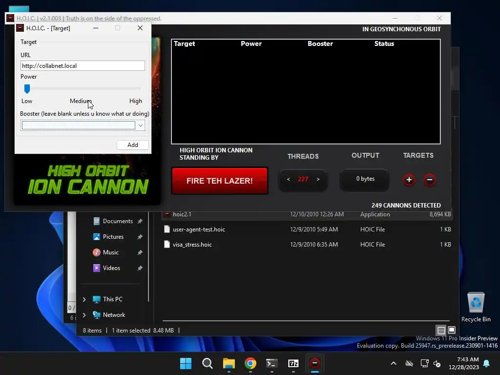Click the Add button in Target dialog
Viewport: 500px width, 375px height.
point(133,145)
